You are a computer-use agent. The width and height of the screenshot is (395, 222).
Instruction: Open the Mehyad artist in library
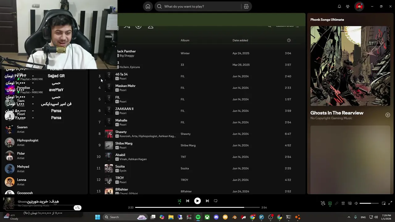tap(45, 169)
